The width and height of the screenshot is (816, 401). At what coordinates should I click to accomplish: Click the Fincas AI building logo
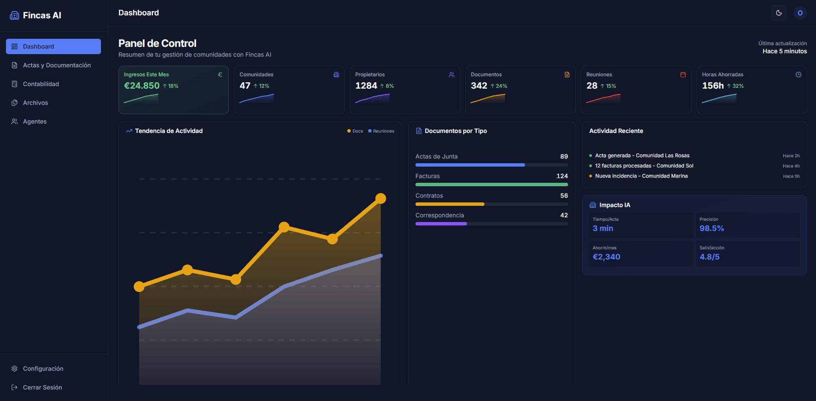14,15
